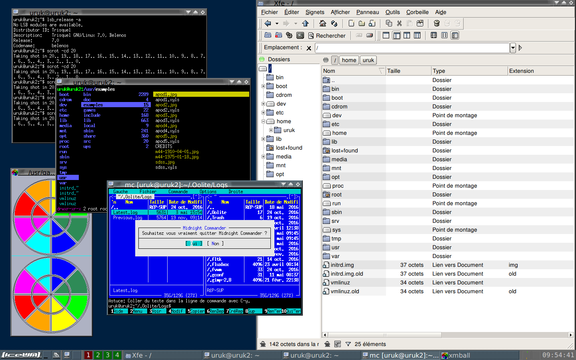Viewport: 576px width, 360px height.
Task: Click the home path button
Action: pyautogui.click(x=349, y=60)
